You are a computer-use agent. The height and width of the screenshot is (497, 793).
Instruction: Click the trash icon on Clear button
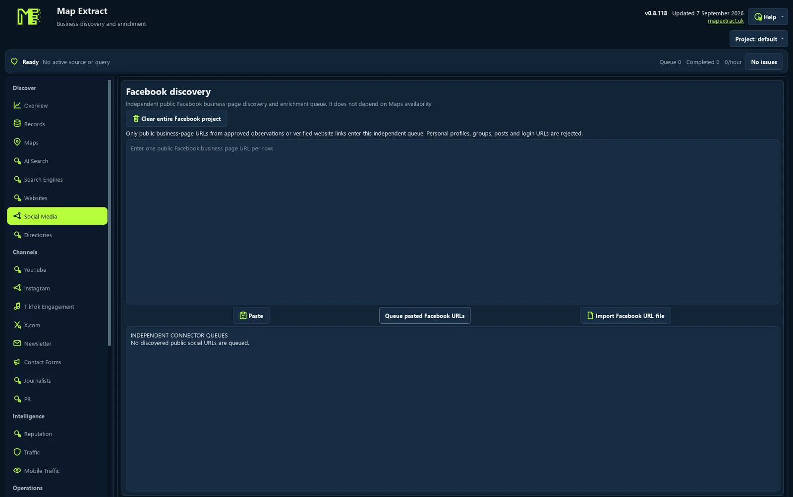(136, 118)
